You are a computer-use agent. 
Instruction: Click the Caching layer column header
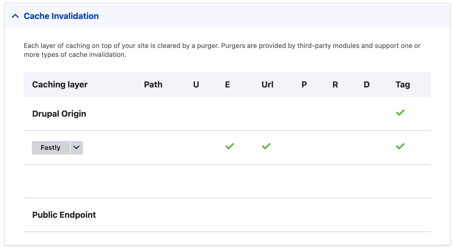coord(60,85)
